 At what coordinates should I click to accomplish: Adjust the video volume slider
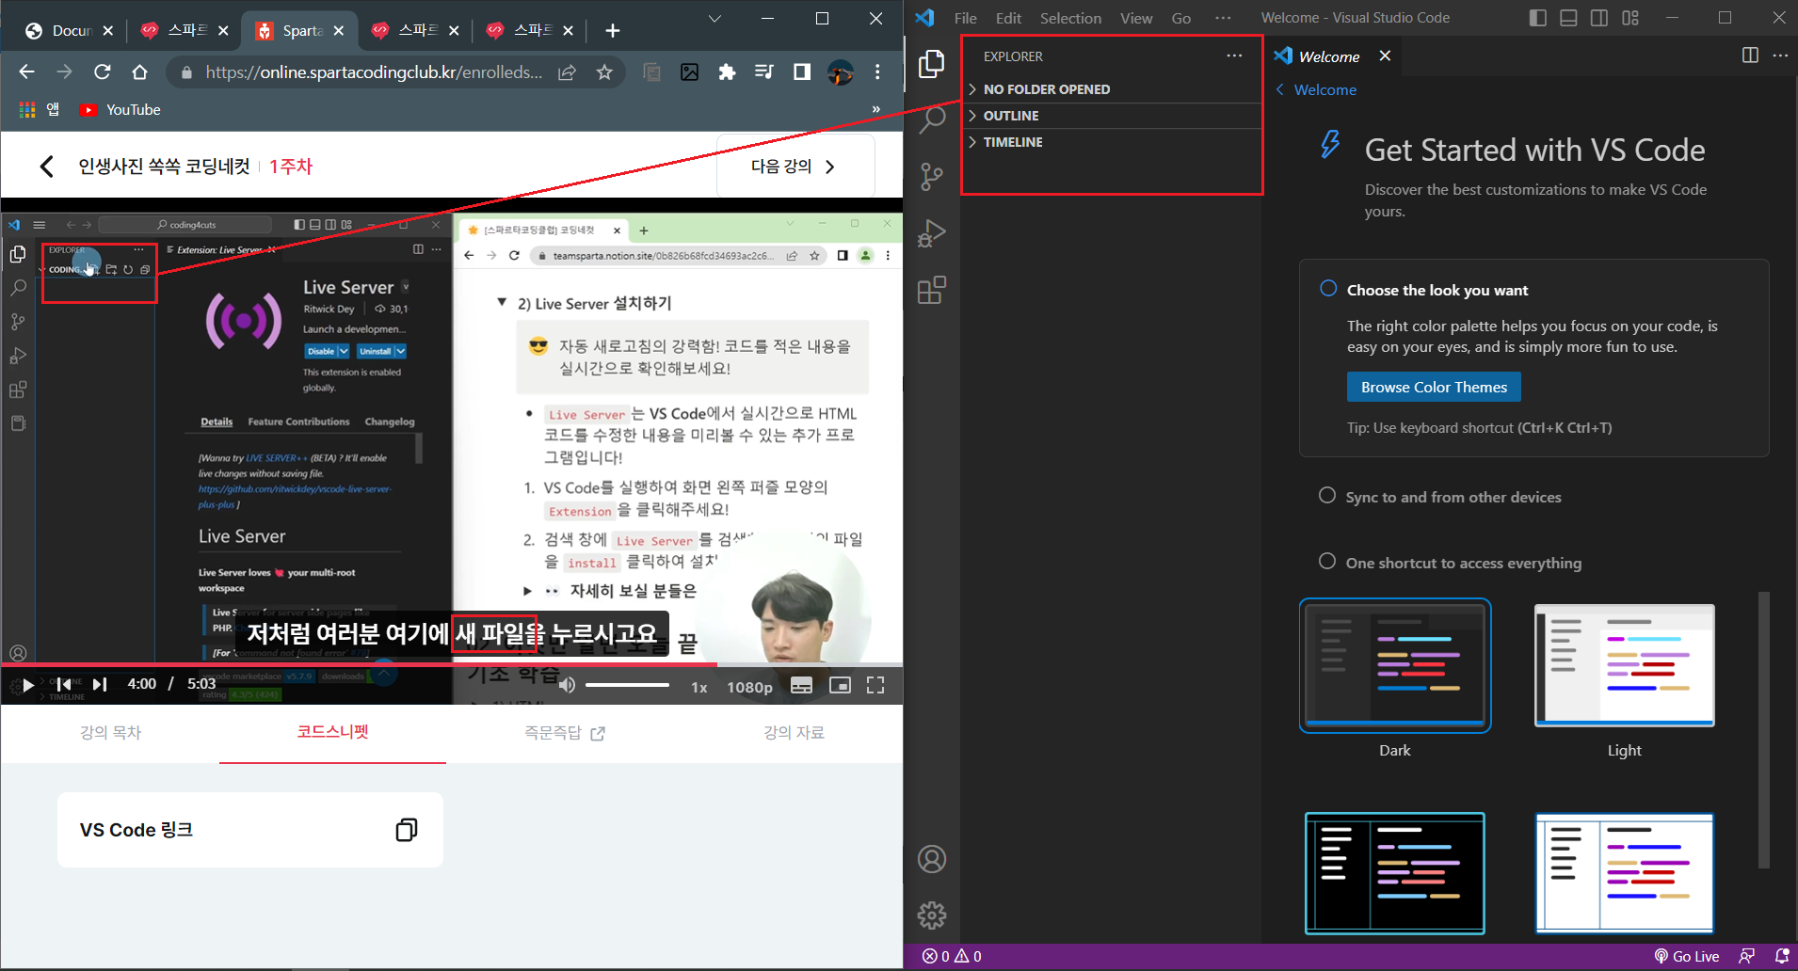(627, 685)
